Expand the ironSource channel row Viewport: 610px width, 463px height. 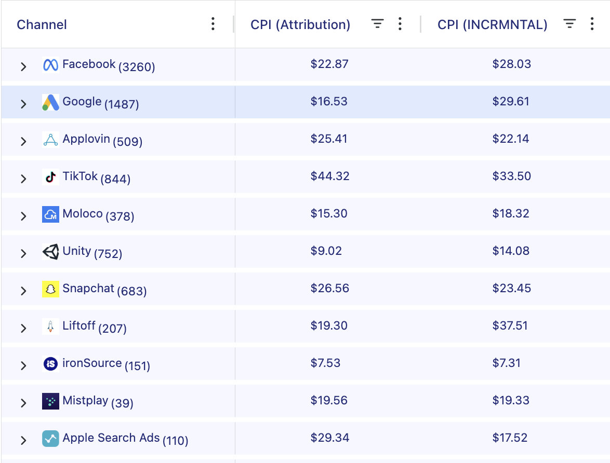[23, 365]
